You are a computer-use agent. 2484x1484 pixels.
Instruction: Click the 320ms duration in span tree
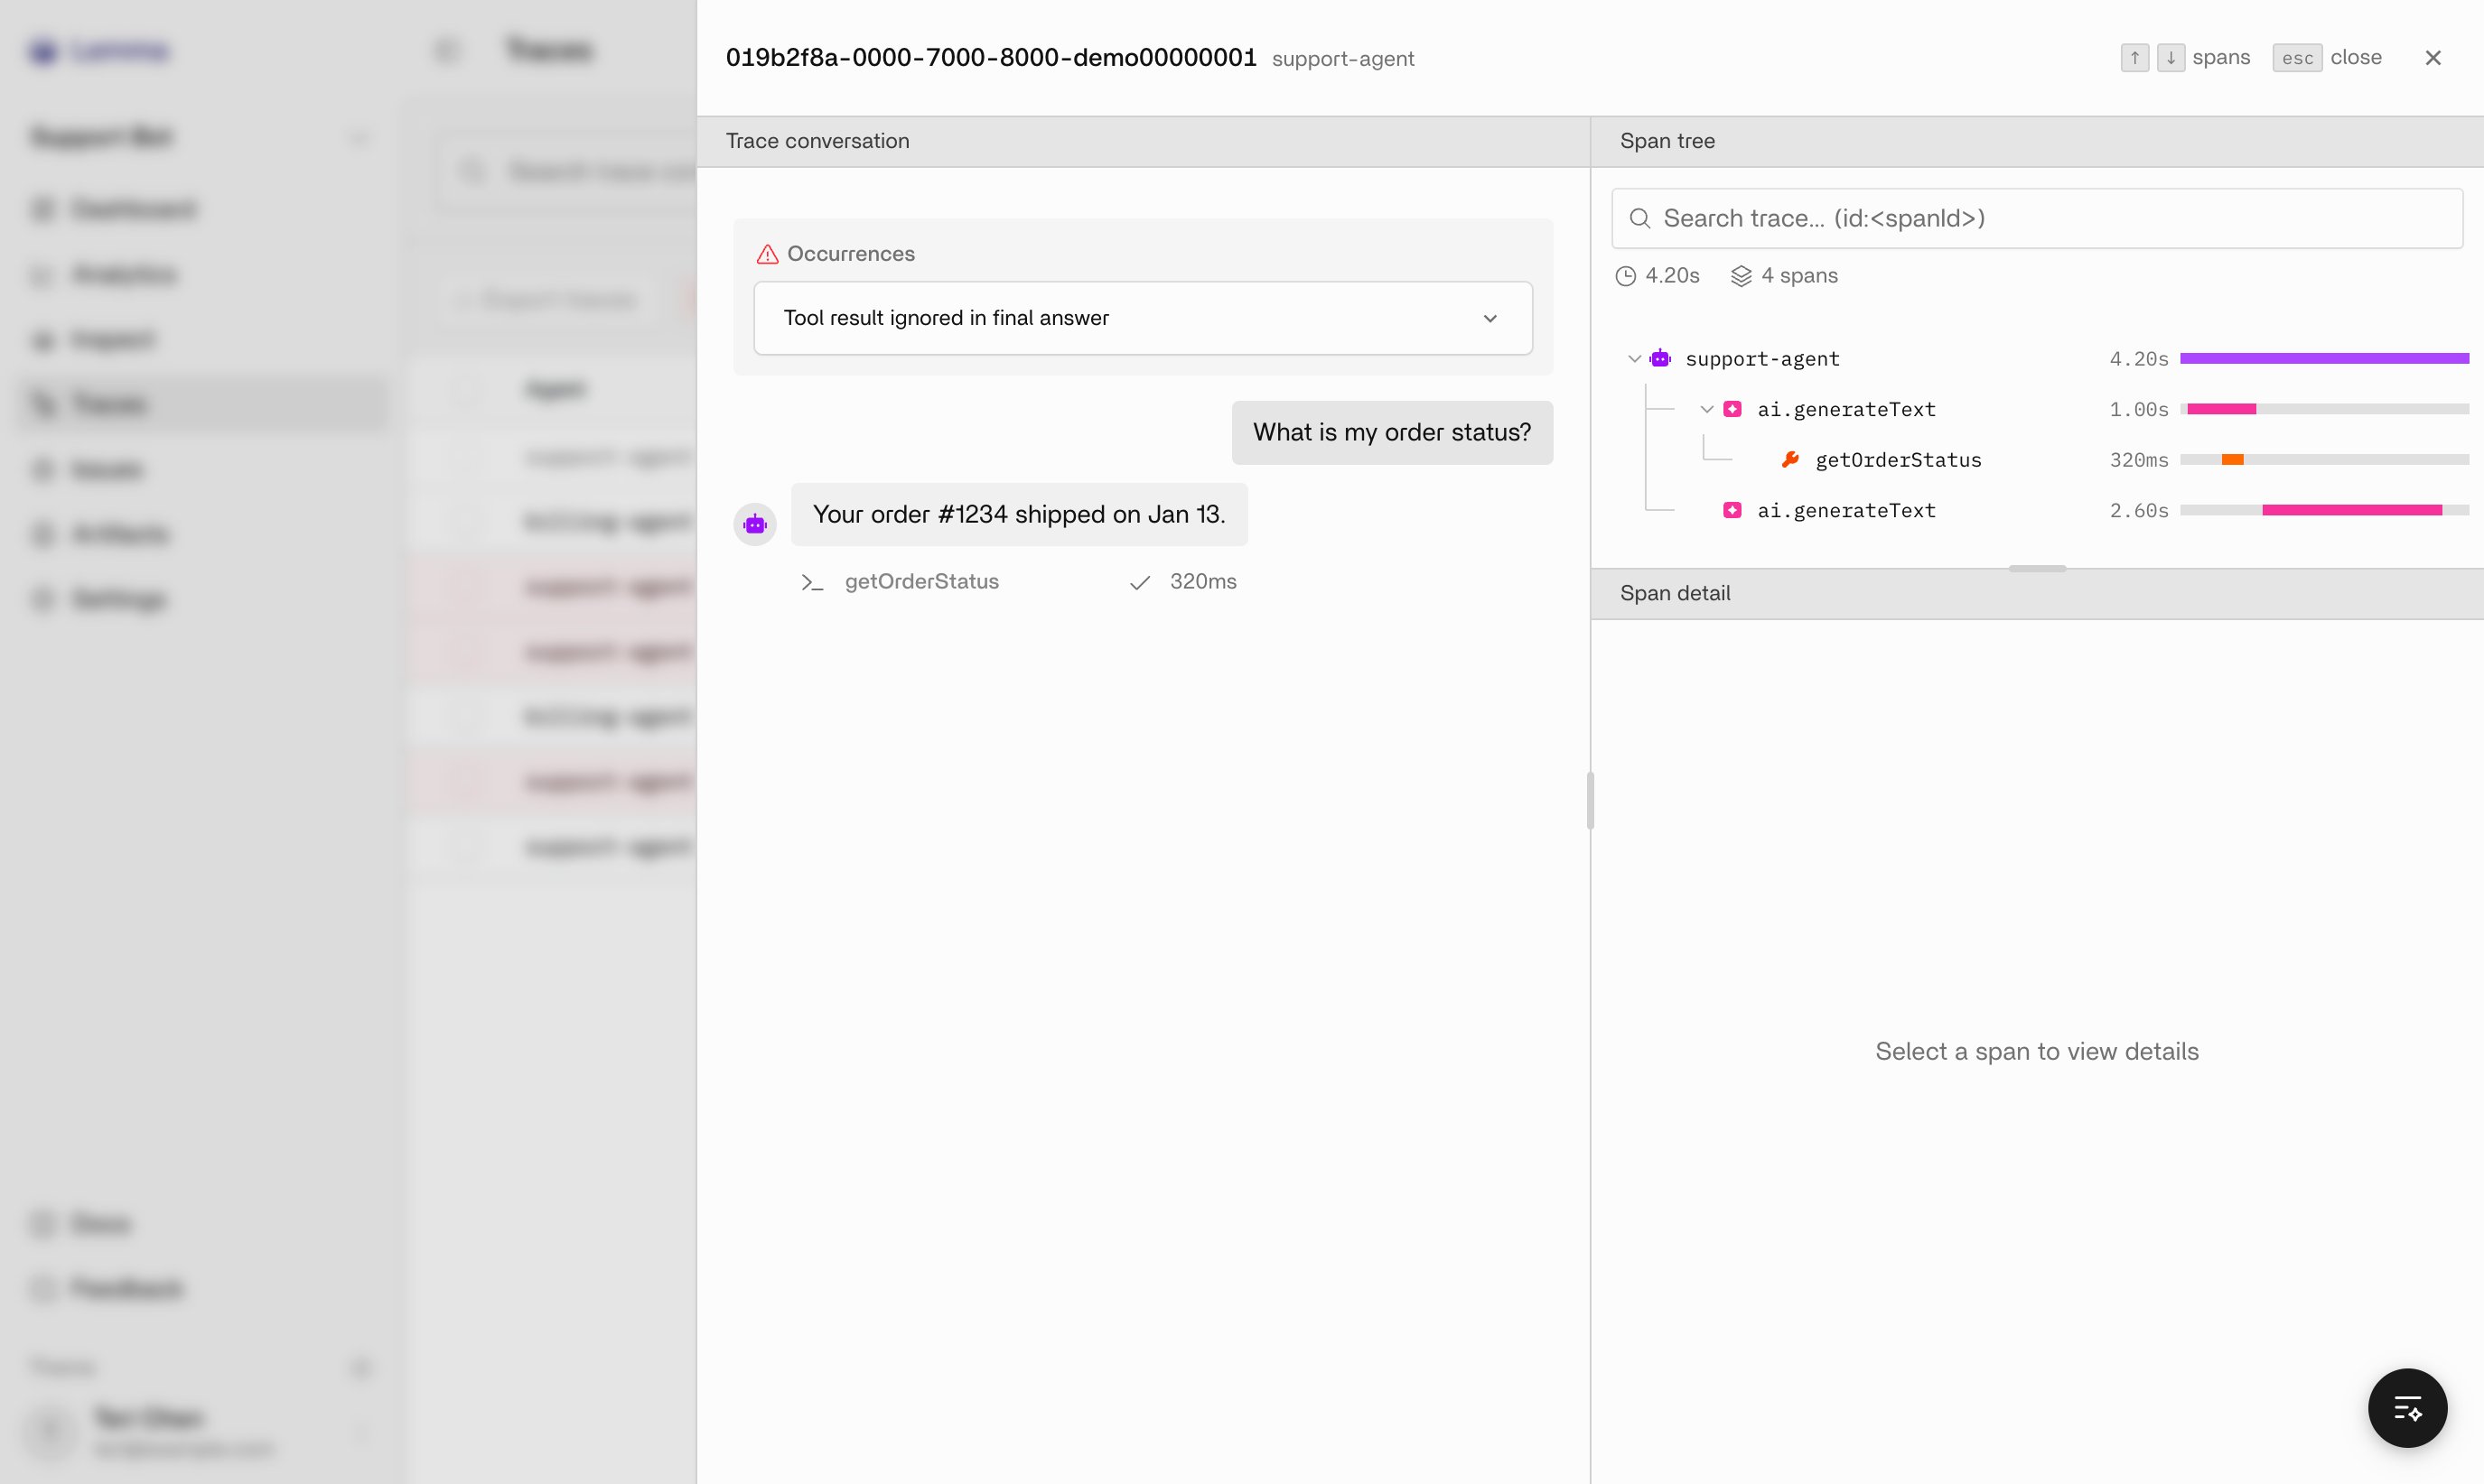click(2139, 460)
